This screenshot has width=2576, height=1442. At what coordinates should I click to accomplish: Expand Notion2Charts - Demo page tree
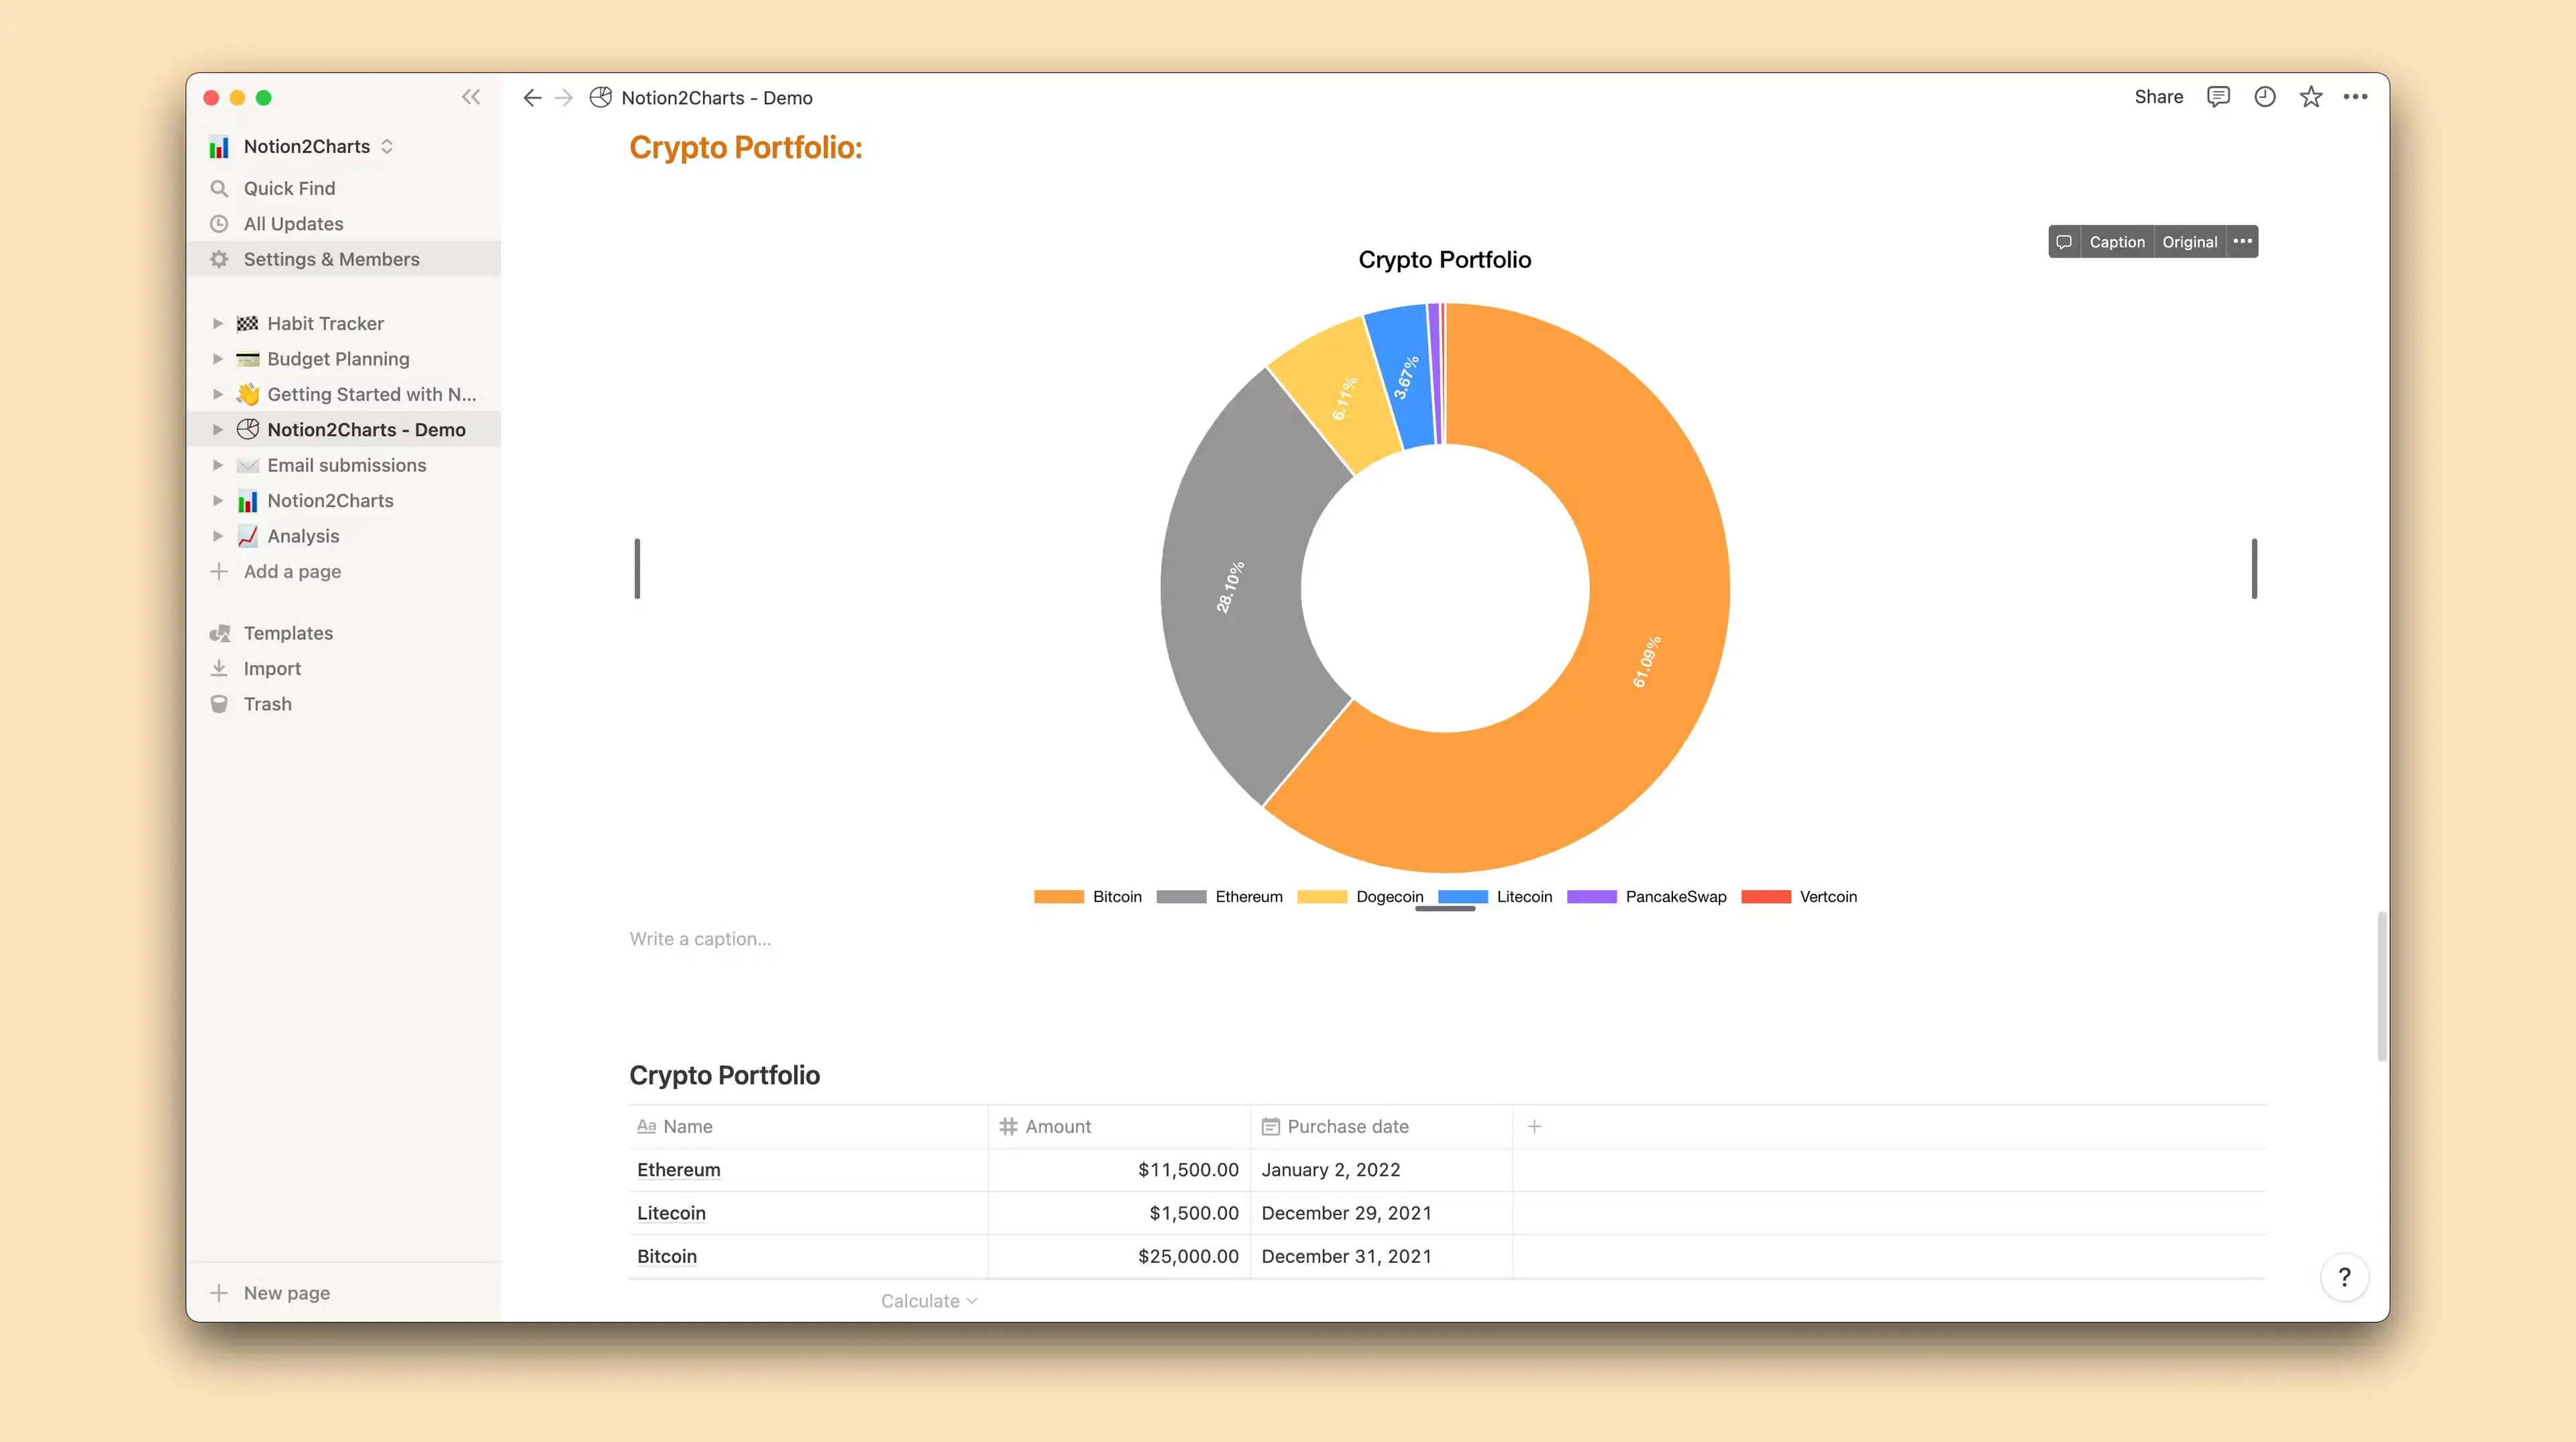[x=217, y=430]
